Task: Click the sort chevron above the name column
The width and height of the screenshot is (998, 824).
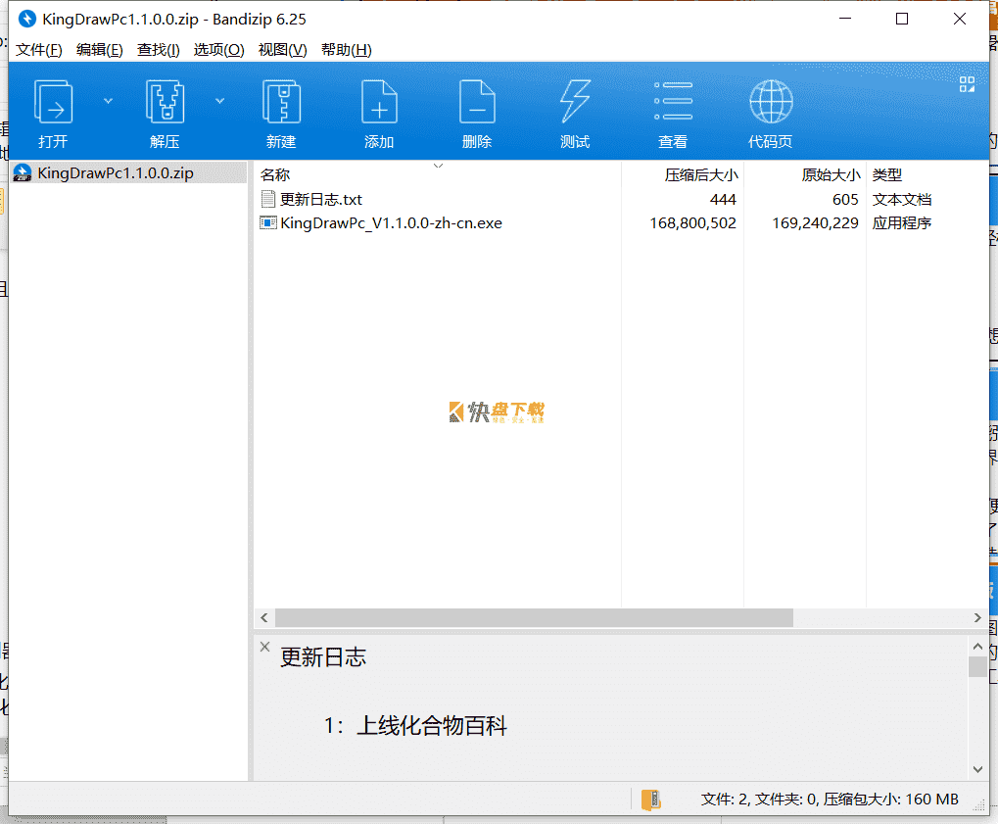Action: [x=438, y=166]
